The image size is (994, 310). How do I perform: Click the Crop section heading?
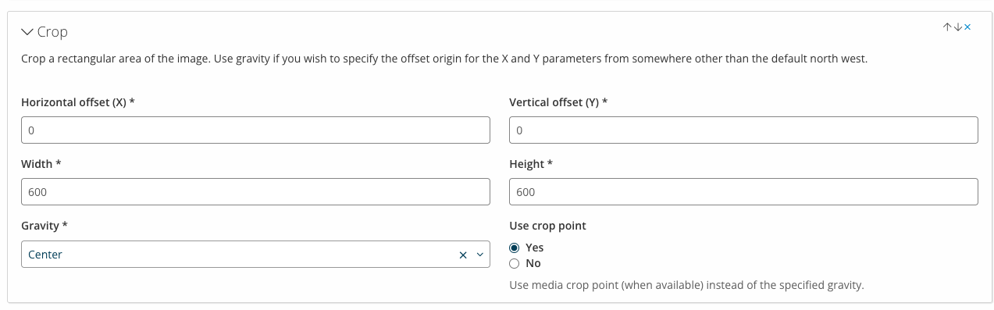[52, 32]
